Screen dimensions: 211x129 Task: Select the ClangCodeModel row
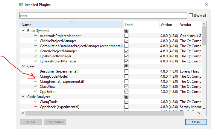coord(111,76)
